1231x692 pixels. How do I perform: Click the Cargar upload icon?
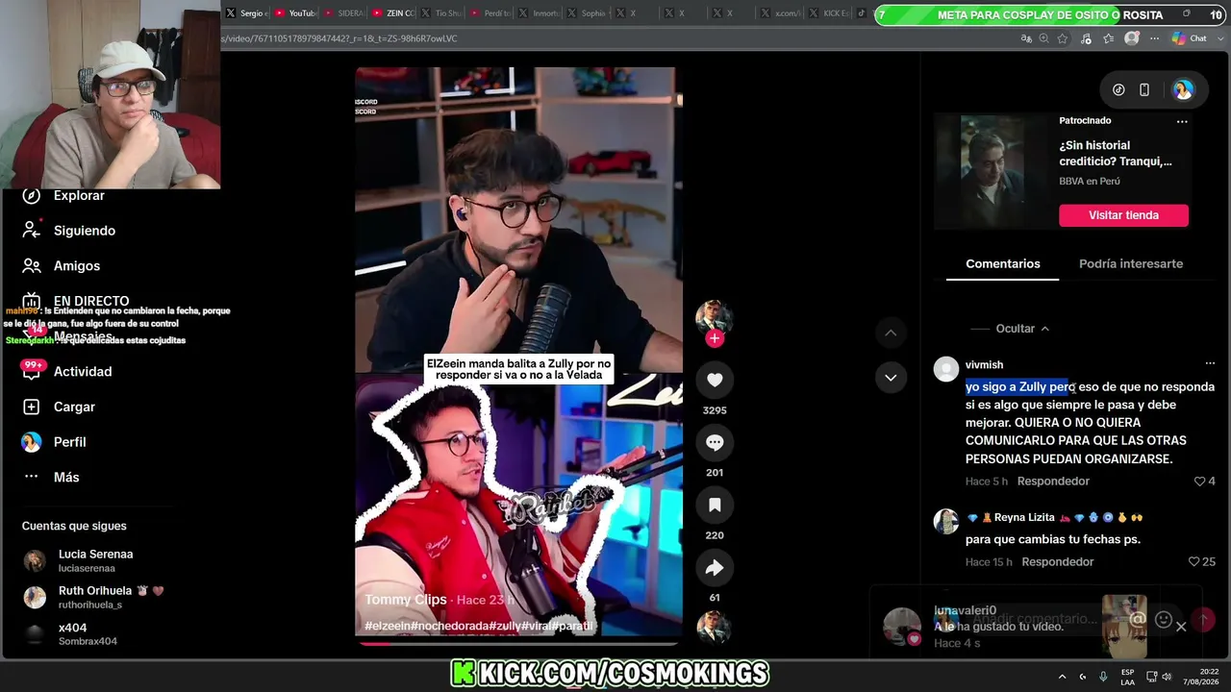click(32, 407)
